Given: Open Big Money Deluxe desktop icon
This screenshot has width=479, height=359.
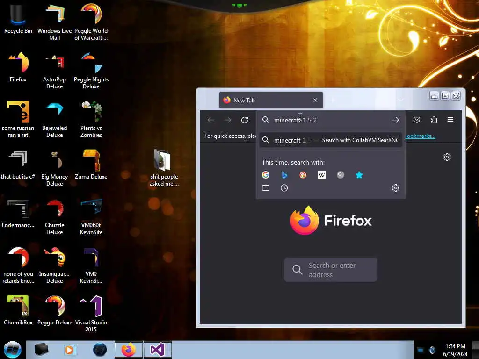Looking at the screenshot, I should click(54, 168).
